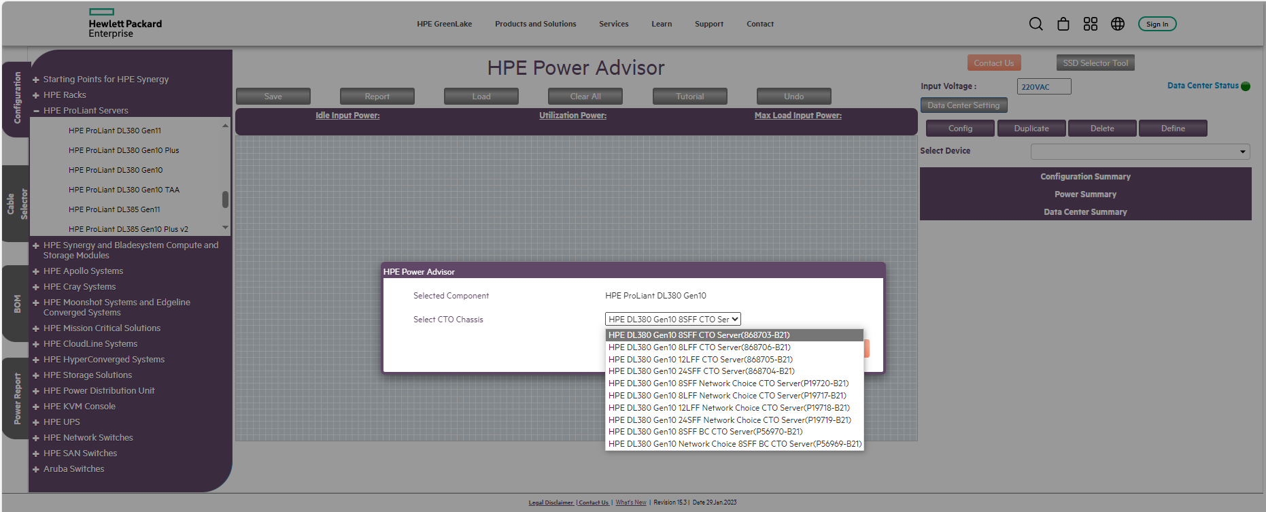Choose 24SFF CTO Server(868704-B21) option
This screenshot has height=512, width=1266.
[x=734, y=371]
